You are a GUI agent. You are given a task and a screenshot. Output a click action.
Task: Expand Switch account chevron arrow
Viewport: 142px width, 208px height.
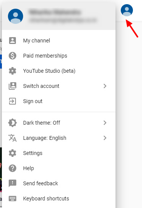(105, 86)
